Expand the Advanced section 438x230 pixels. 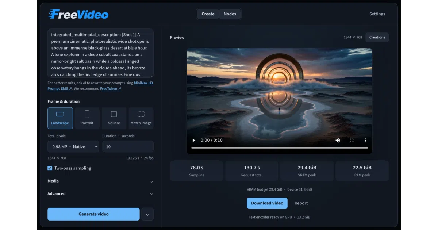[100, 194]
